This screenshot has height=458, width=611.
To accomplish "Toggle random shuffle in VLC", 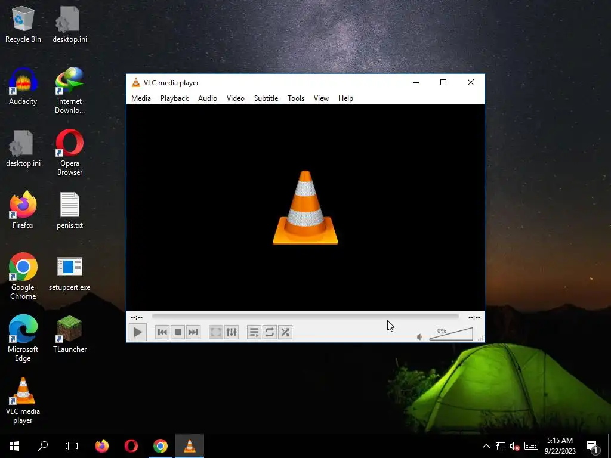I will point(285,332).
